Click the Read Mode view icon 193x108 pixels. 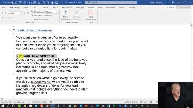(x=151, y=102)
